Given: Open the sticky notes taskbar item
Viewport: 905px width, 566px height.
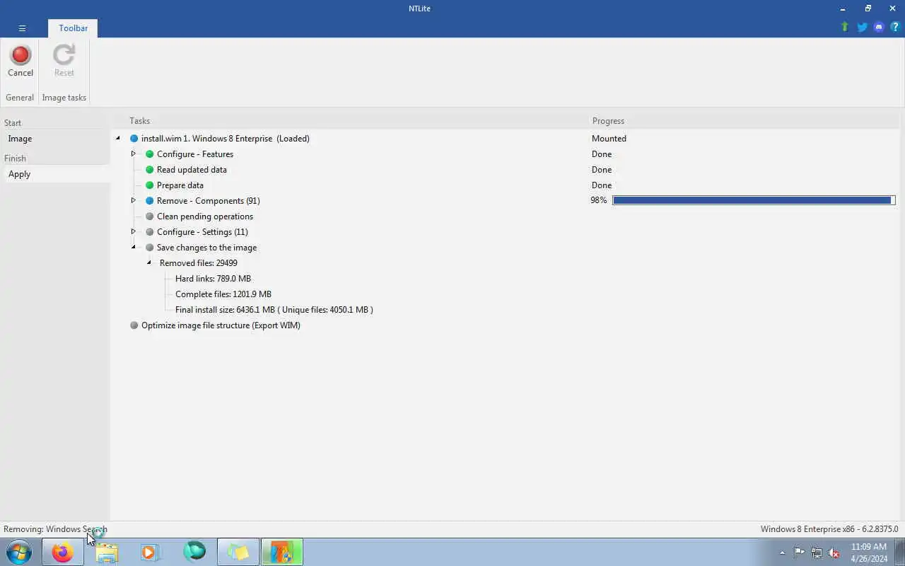Looking at the screenshot, I should 238,552.
